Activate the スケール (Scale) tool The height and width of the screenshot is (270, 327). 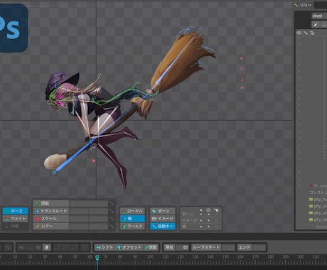(x=51, y=218)
